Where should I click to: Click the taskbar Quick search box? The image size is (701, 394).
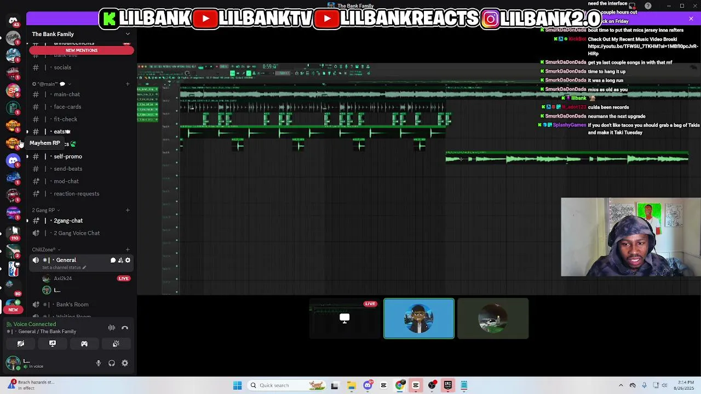pyautogui.click(x=286, y=385)
